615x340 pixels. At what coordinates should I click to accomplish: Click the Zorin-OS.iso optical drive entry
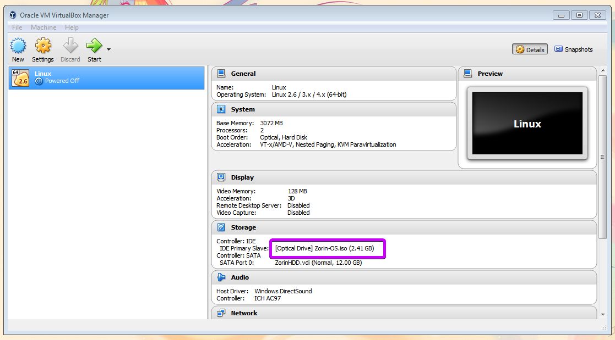click(324, 248)
